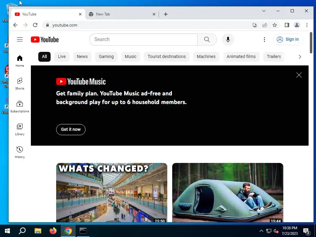Image resolution: width=316 pixels, height=237 pixels.
Task: Open Chrome's three-dot menu
Action: tap(307, 25)
